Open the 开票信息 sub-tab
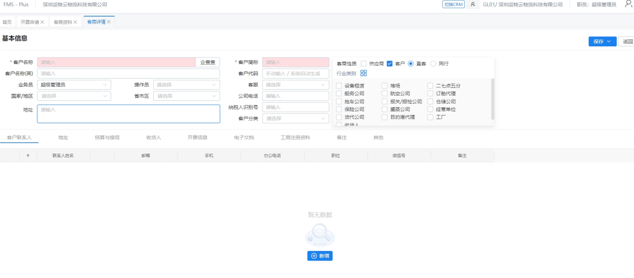This screenshot has height=278, width=634. pyautogui.click(x=197, y=137)
